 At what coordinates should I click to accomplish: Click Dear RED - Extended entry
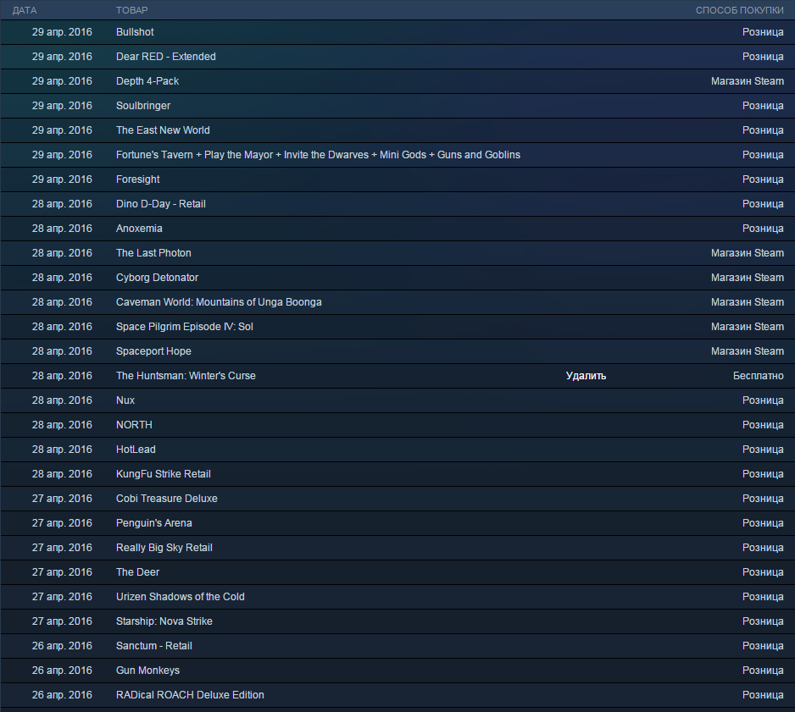(166, 57)
